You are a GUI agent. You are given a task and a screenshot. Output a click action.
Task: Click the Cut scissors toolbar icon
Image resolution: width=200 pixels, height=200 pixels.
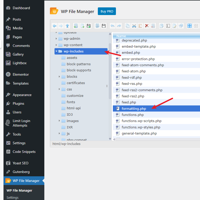[x=134, y=26]
